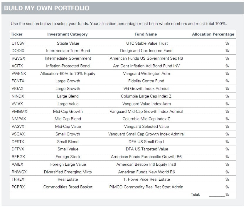Click the Dodge and Cox Income Fund allocation field

[220, 51]
